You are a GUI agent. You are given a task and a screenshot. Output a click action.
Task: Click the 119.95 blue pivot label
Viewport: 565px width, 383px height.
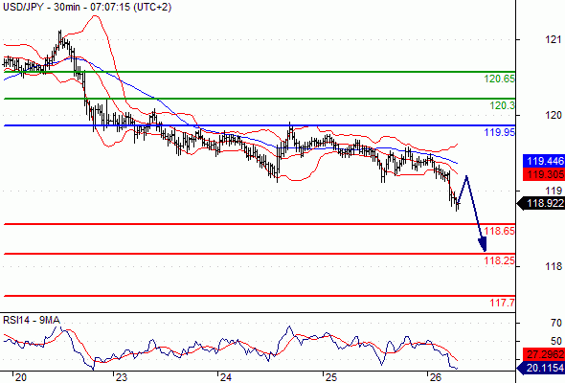pos(500,132)
